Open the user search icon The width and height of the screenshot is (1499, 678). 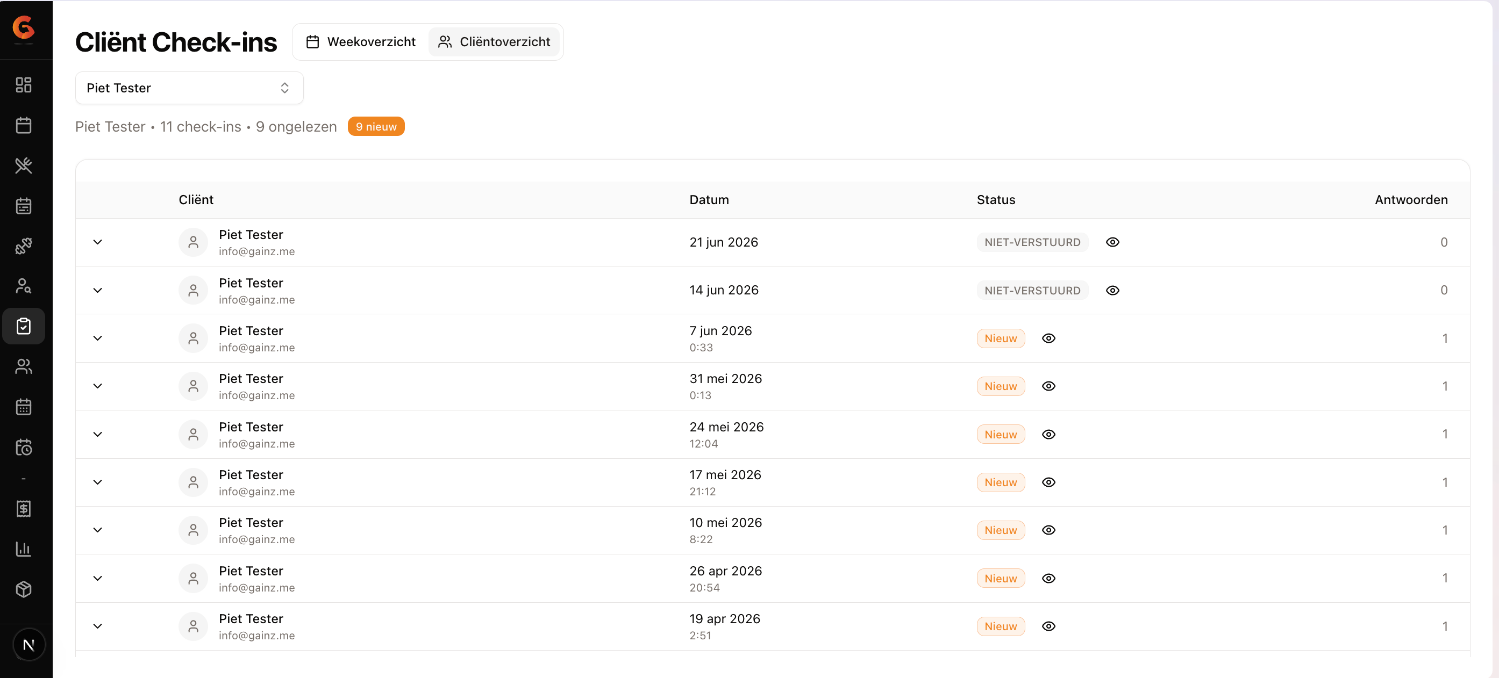click(23, 285)
